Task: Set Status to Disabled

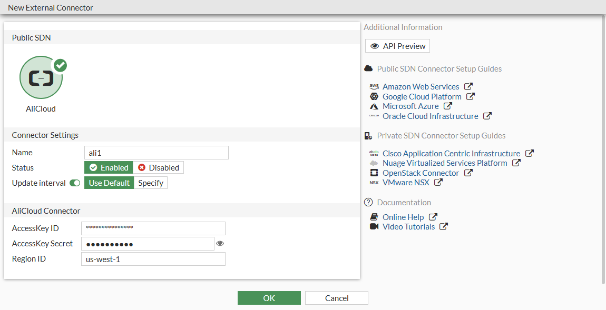Action: tap(159, 168)
